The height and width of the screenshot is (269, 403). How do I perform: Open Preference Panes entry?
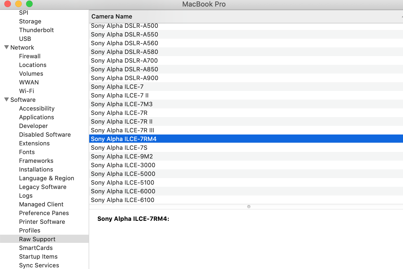pyautogui.click(x=44, y=213)
